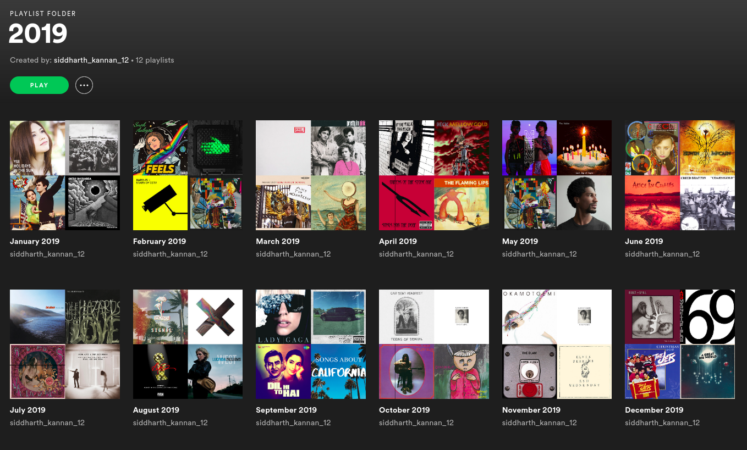The image size is (747, 450).
Task: Click the owner name under September 2019
Action: [293, 423]
